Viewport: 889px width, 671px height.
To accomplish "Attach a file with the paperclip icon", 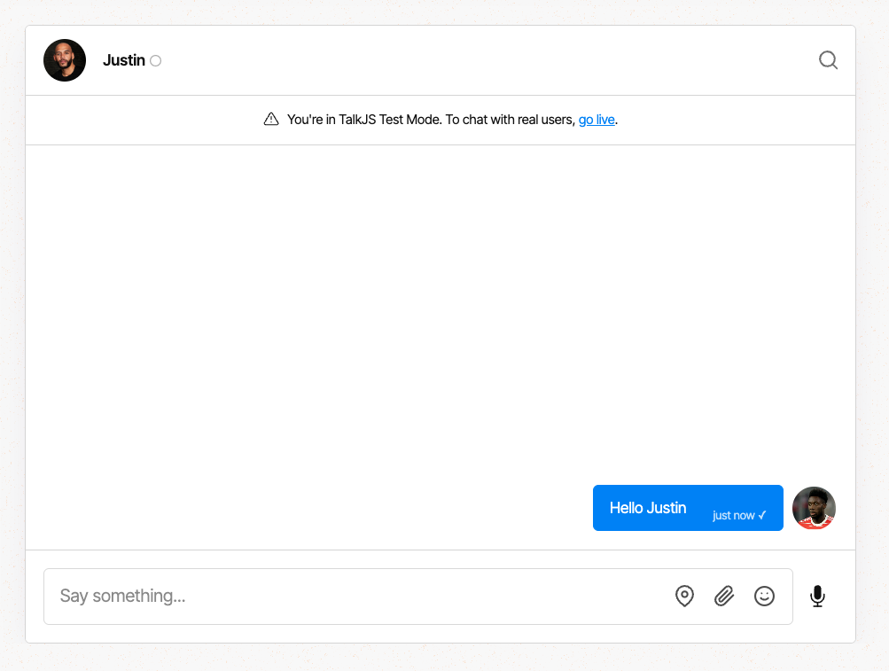I will tap(724, 597).
